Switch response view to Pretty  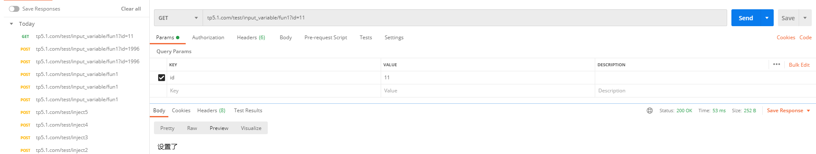pyautogui.click(x=167, y=128)
